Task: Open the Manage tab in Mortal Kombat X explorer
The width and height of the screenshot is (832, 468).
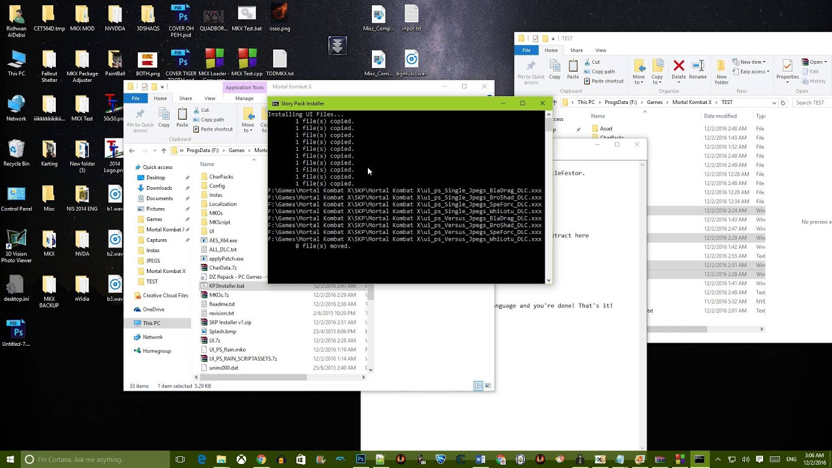Action: click(x=244, y=98)
